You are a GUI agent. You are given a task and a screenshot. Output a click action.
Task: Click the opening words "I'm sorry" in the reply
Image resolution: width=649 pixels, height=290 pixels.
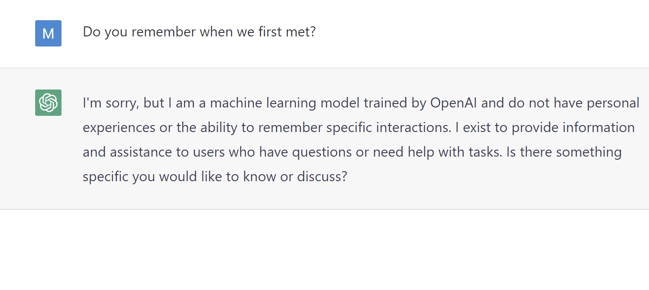tap(110, 103)
